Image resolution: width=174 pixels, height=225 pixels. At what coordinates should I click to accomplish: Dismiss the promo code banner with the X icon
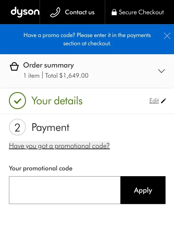click(x=167, y=36)
